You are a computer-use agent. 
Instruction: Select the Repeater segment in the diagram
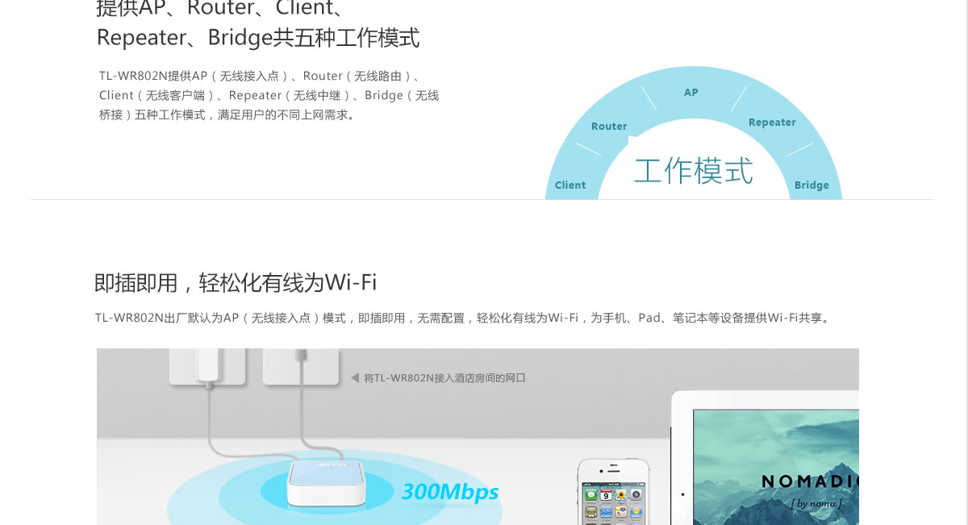(x=772, y=123)
